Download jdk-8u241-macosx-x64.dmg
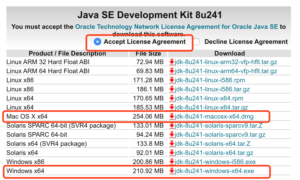 (x=214, y=116)
